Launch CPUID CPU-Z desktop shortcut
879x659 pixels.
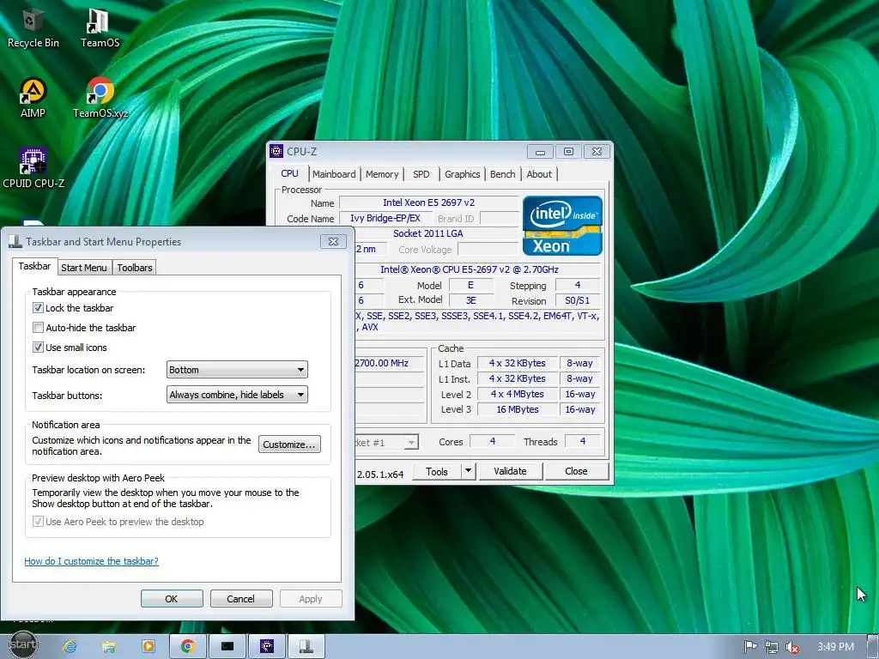pos(33,168)
